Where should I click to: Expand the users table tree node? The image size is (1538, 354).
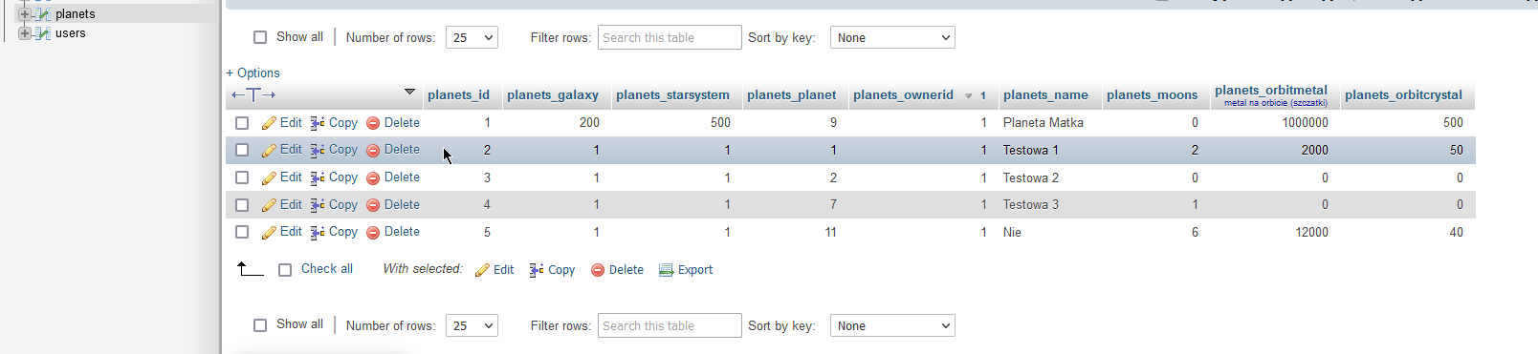tap(25, 33)
